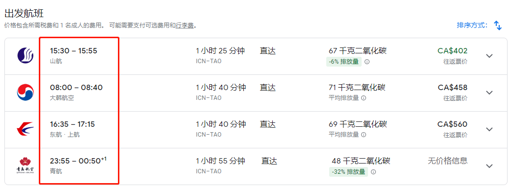Open the 行李费 baggage fees link

(x=185, y=25)
